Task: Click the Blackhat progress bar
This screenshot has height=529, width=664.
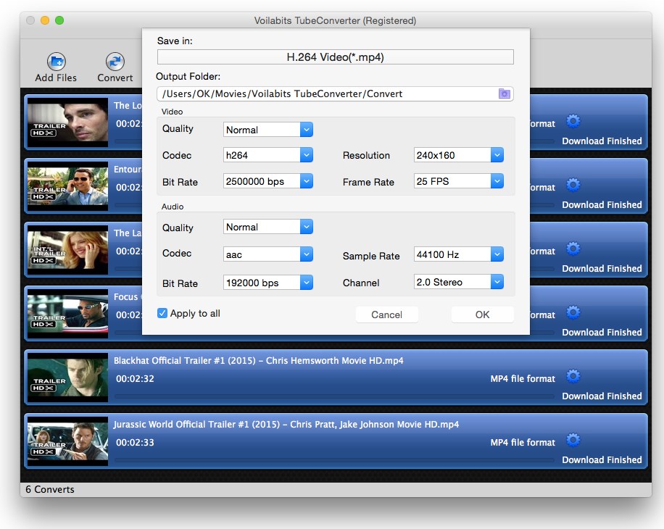Action: pyautogui.click(x=335, y=396)
